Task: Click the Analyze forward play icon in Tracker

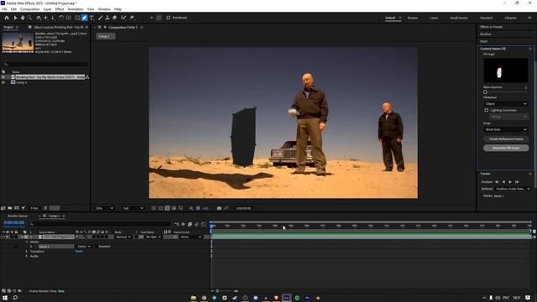Action: click(510, 182)
